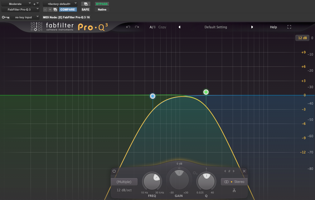Redo the last undone edit

pyautogui.click(x=137, y=27)
